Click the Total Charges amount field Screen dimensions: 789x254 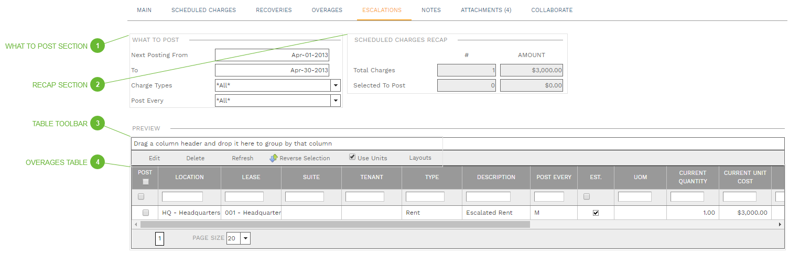click(x=532, y=70)
